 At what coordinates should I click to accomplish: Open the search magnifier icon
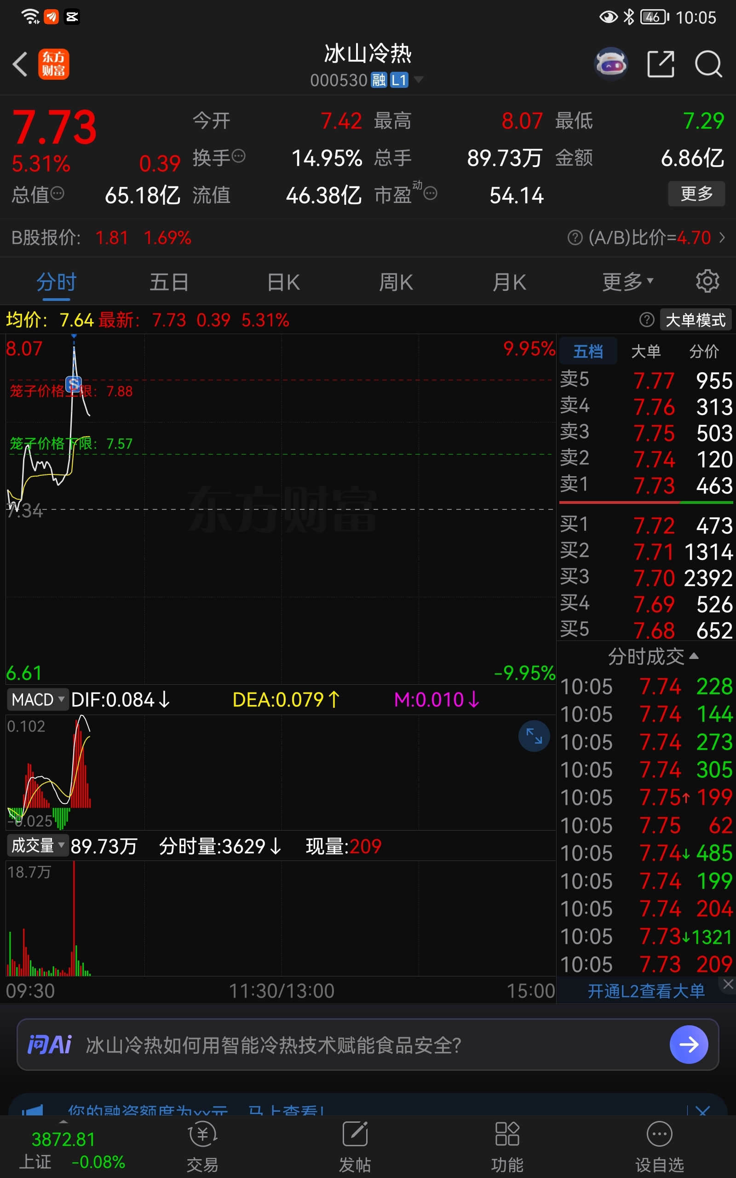click(x=708, y=64)
